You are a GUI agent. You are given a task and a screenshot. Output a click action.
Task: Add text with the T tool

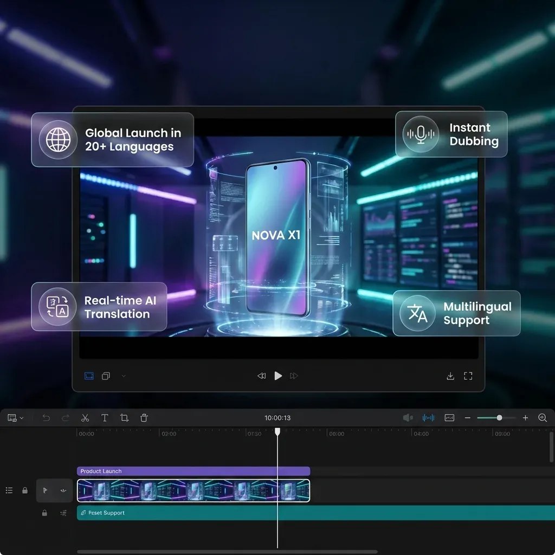click(x=105, y=418)
